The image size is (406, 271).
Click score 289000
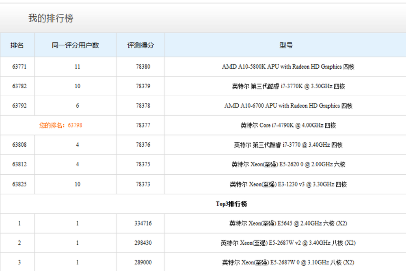click(x=143, y=262)
